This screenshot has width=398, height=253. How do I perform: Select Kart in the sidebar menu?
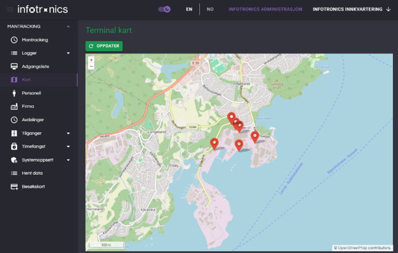click(26, 79)
